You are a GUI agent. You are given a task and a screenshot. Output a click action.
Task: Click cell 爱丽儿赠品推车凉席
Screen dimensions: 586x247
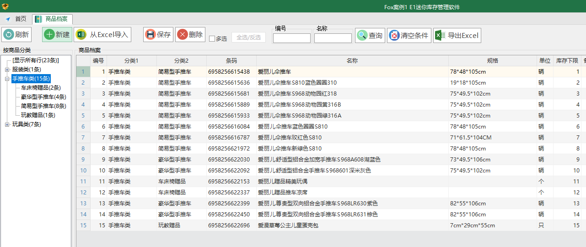click(352, 193)
